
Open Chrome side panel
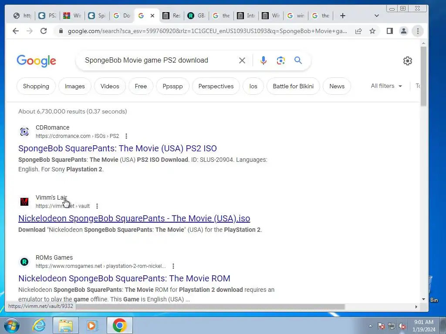click(x=390, y=31)
